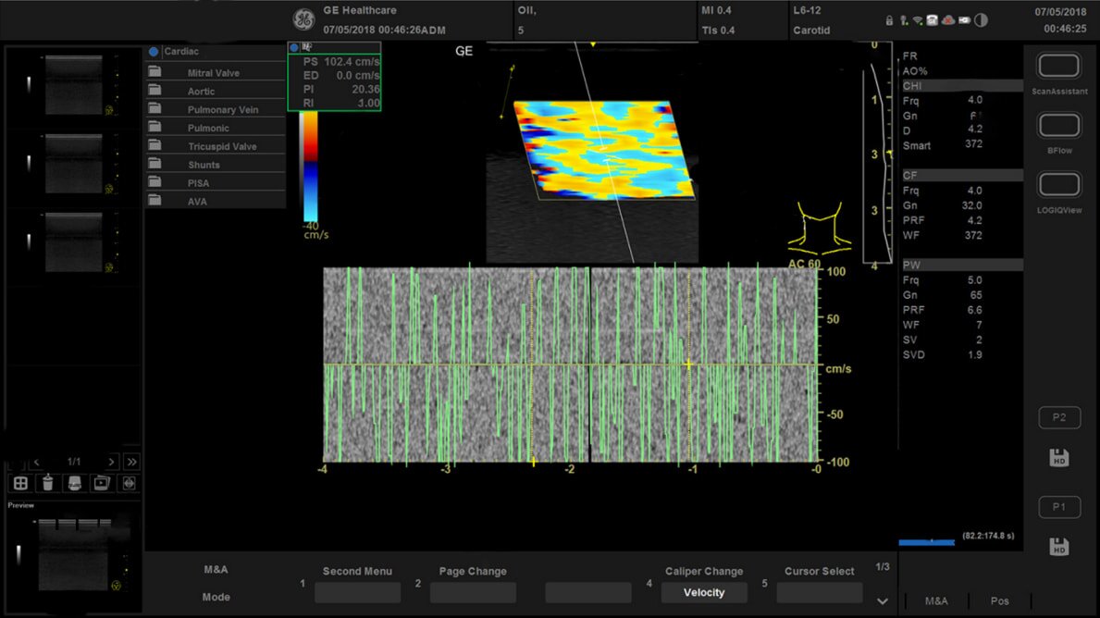Toggle the ScanAssistant button
1100x618 pixels.
coord(1059,67)
